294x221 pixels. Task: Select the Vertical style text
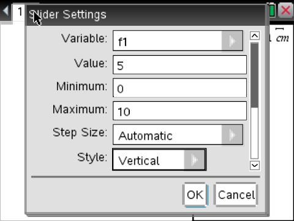pyautogui.click(x=139, y=161)
